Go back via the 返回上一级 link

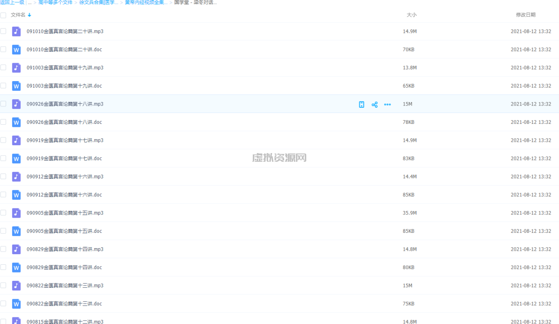pos(12,2)
